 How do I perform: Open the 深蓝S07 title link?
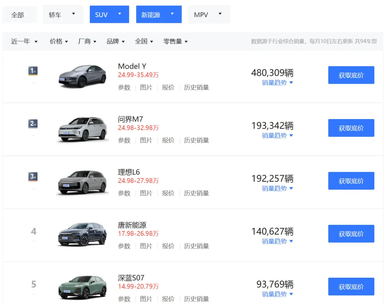[x=131, y=278]
